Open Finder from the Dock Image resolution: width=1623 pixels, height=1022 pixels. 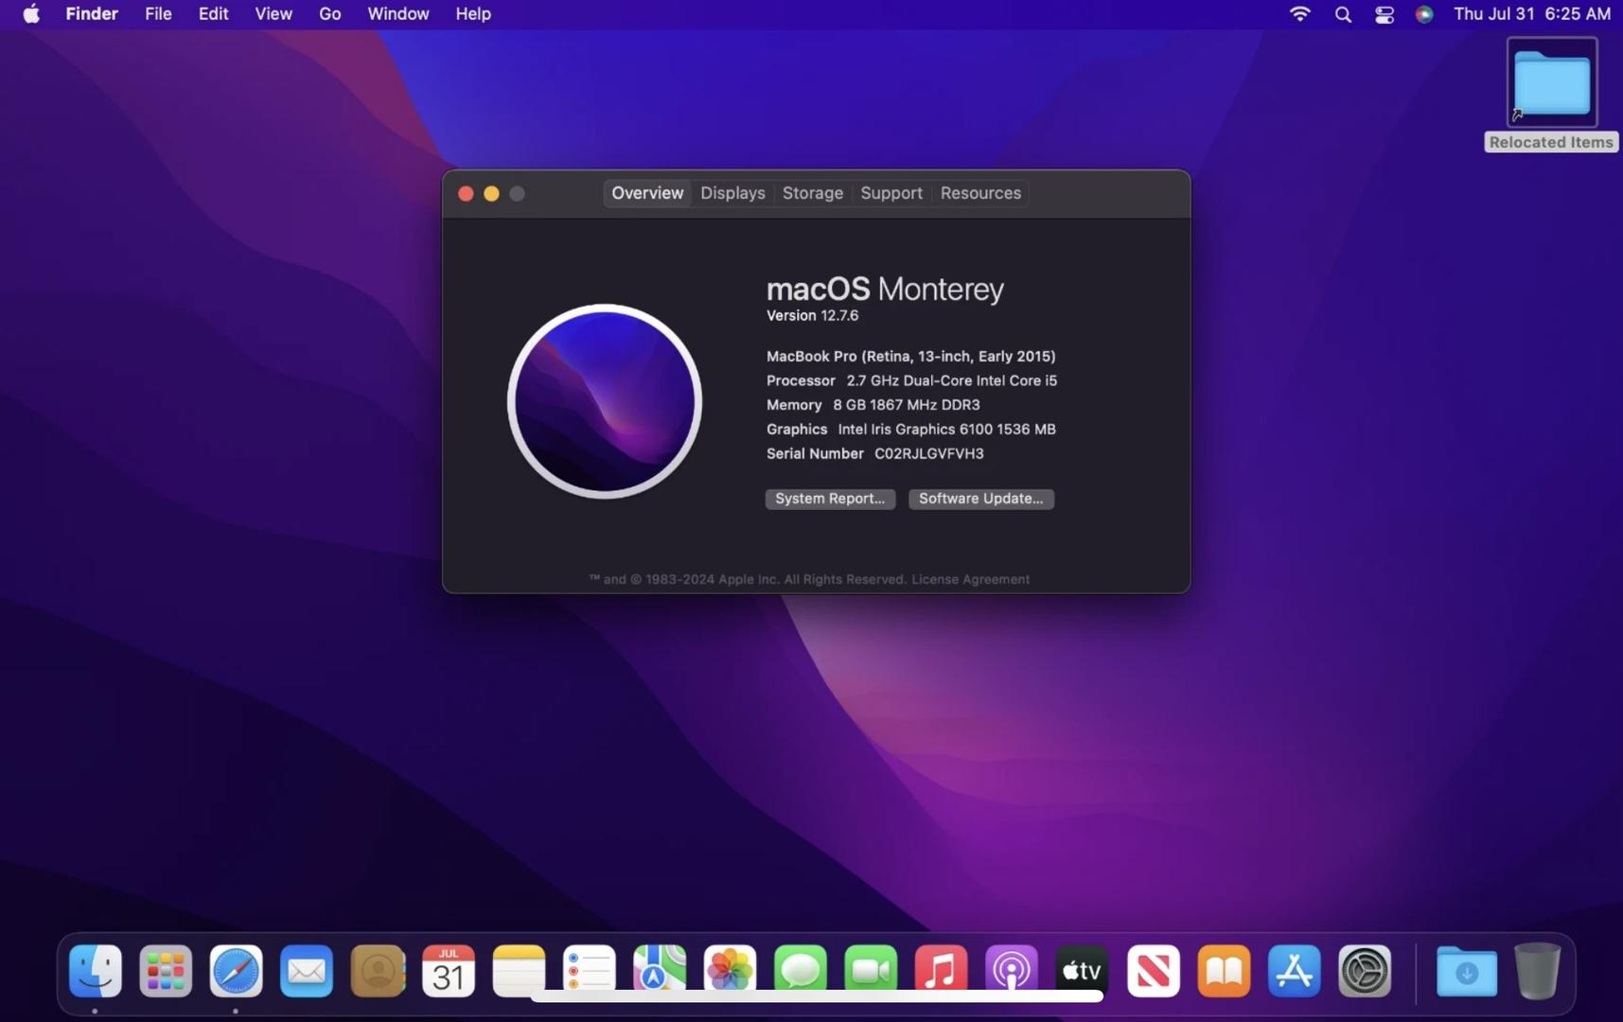pos(96,971)
